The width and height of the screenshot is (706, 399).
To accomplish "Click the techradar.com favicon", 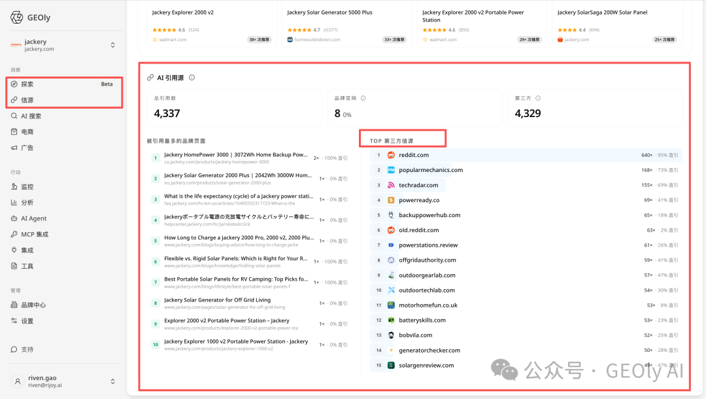I will [x=391, y=185].
